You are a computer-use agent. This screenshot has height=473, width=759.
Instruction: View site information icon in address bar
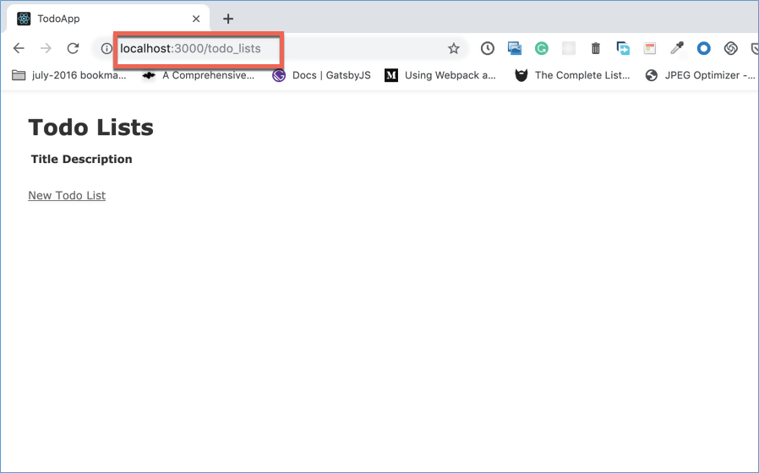[106, 48]
